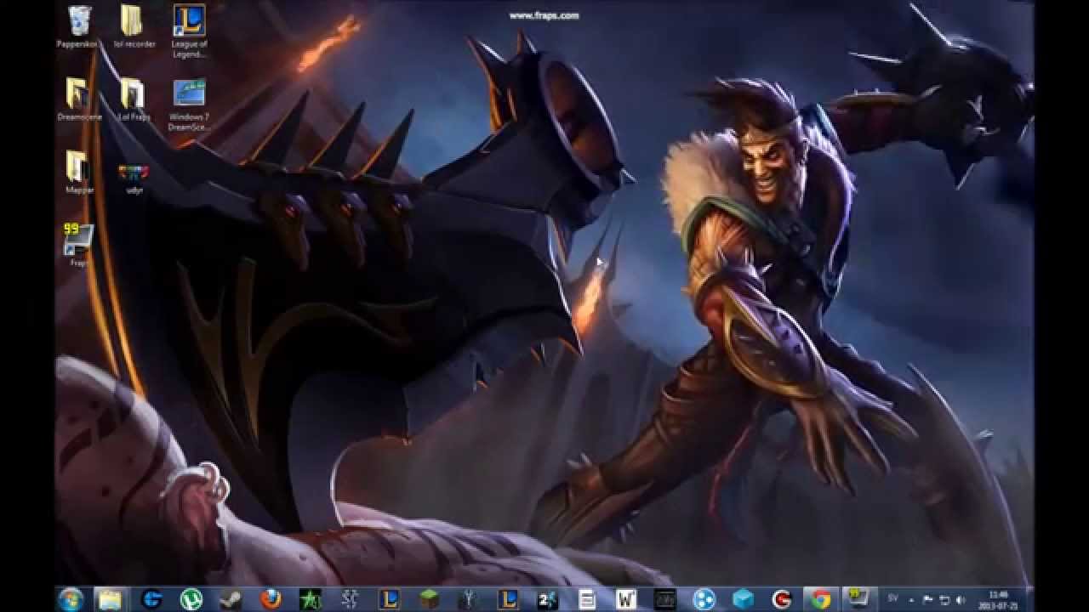Open League icon beside the '2' icon
The width and height of the screenshot is (1089, 612).
[508, 599]
